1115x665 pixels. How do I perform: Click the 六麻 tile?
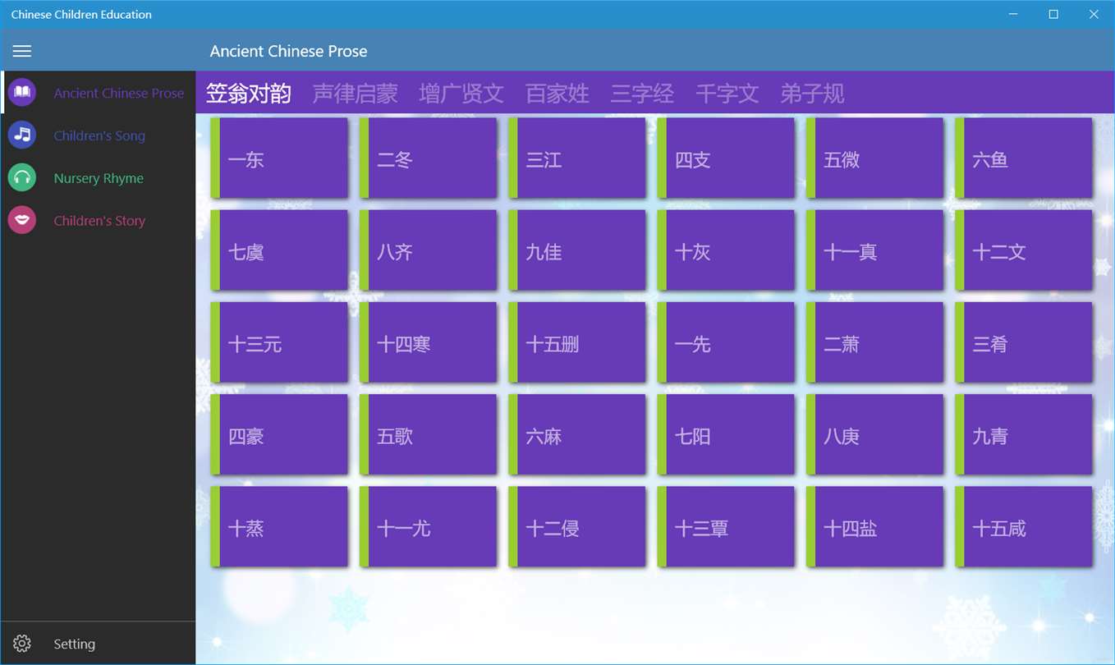pyautogui.click(x=577, y=434)
